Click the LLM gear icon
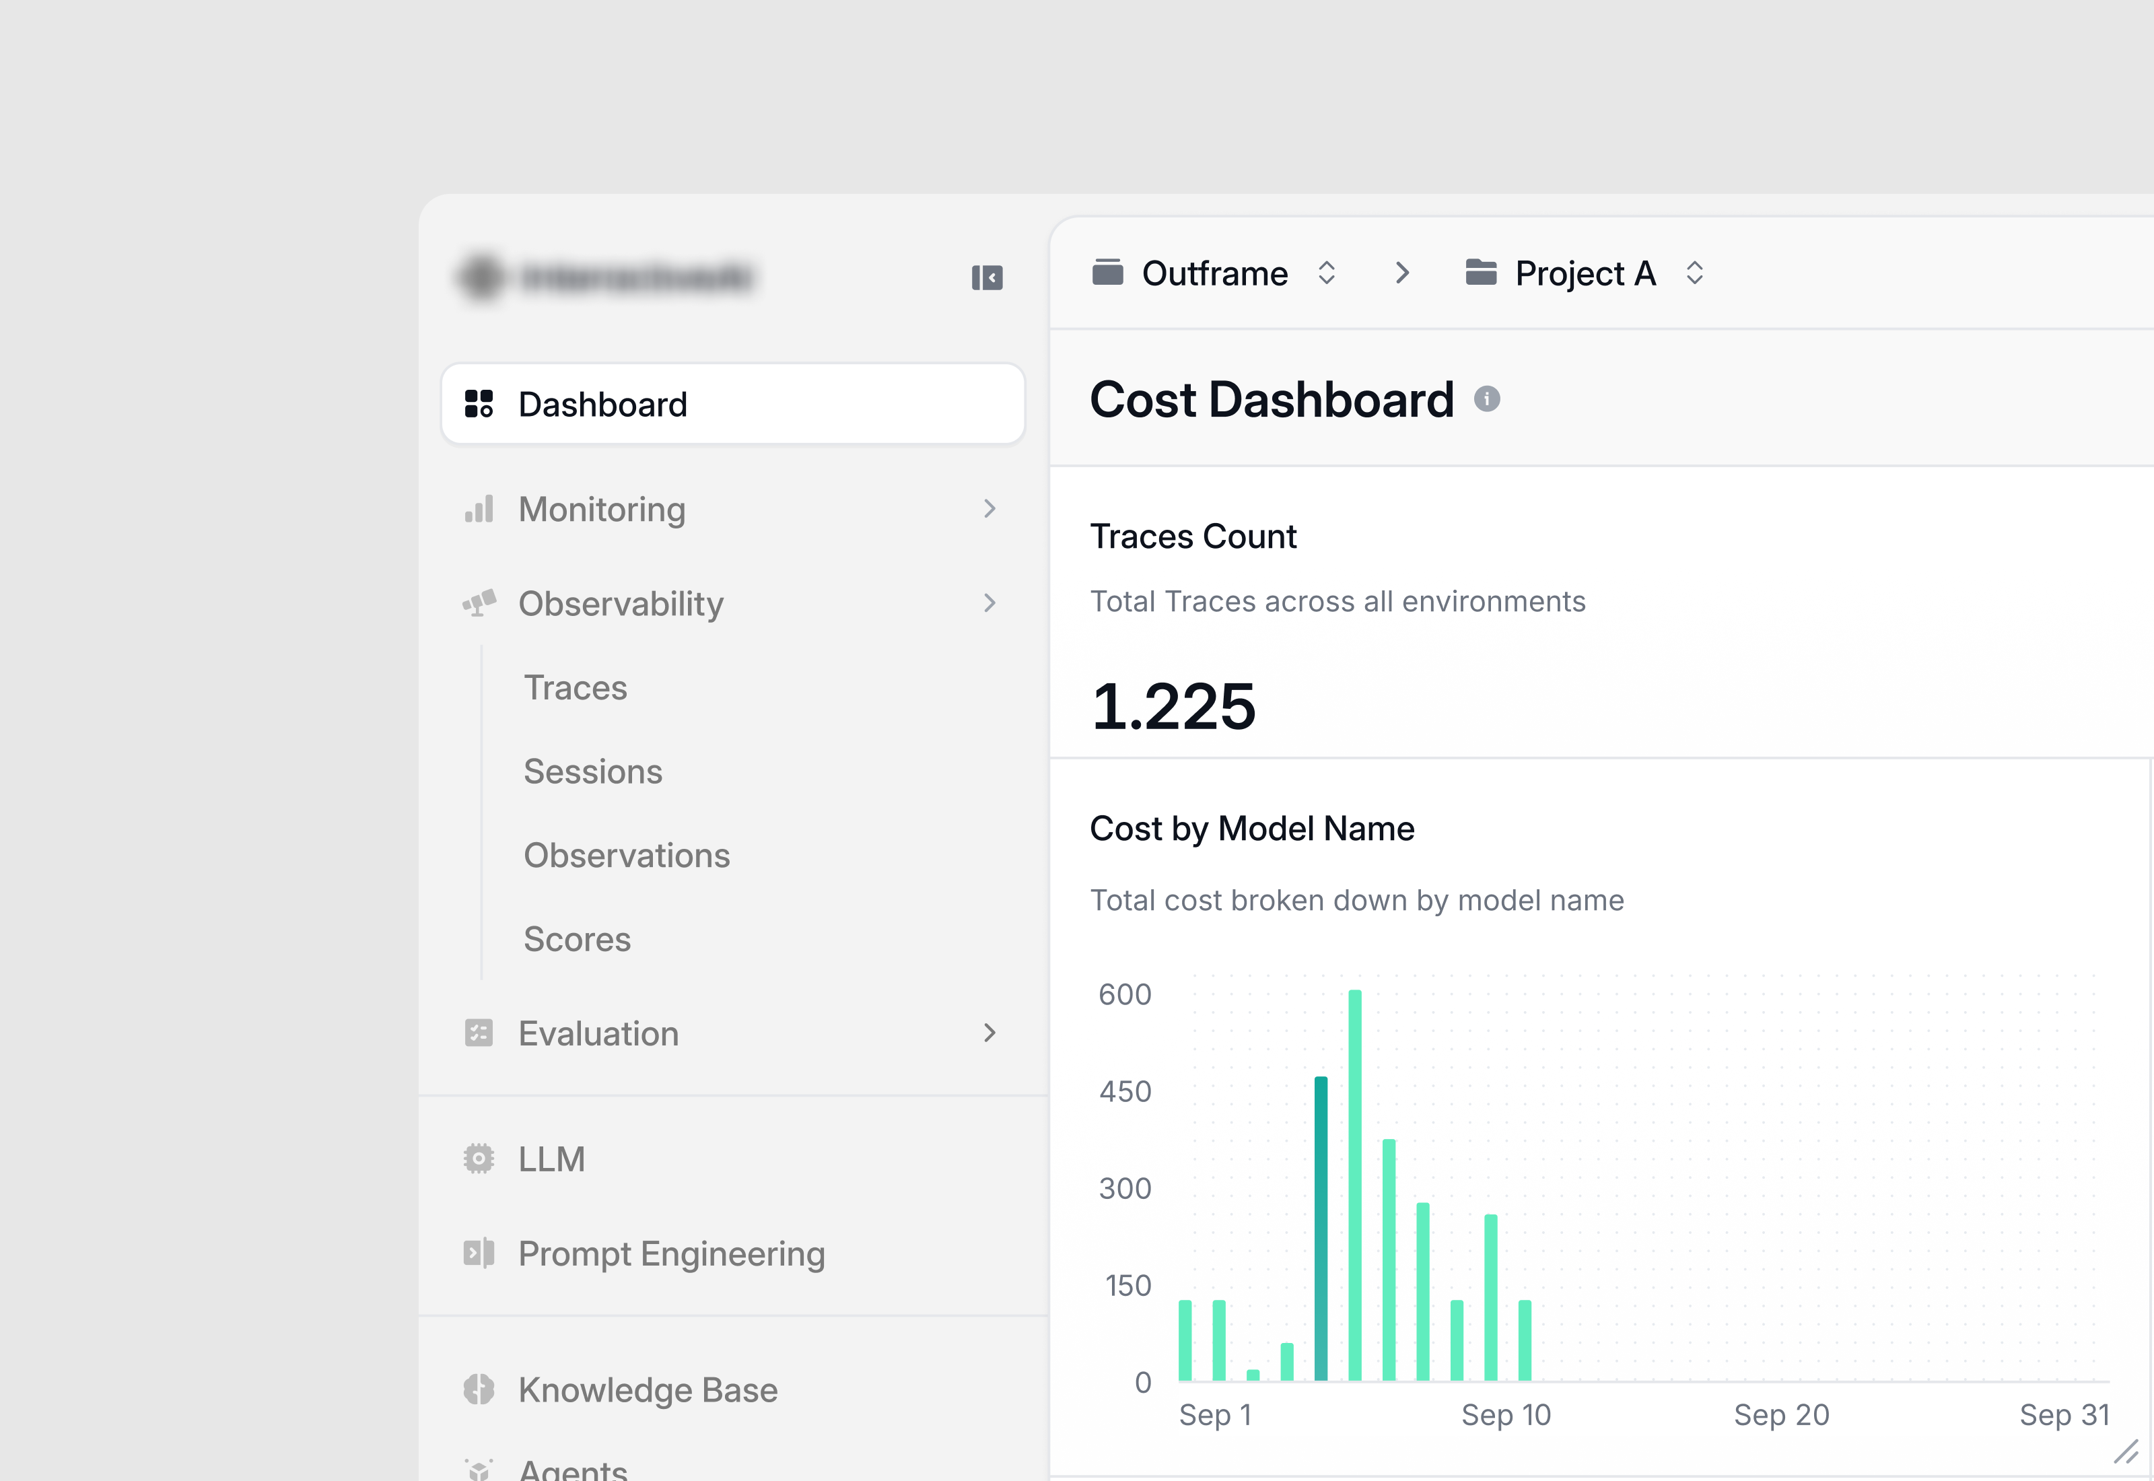Viewport: 2154px width, 1481px height. coord(479,1158)
